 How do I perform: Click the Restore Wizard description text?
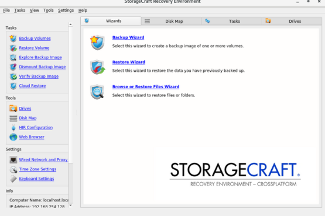coord(179,71)
